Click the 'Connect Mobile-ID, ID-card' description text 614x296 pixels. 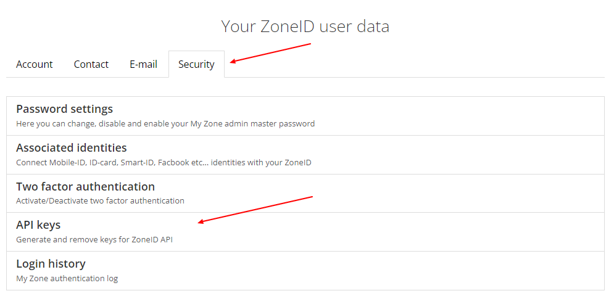pos(164,162)
